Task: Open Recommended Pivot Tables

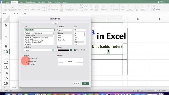Action: pos(12,8)
